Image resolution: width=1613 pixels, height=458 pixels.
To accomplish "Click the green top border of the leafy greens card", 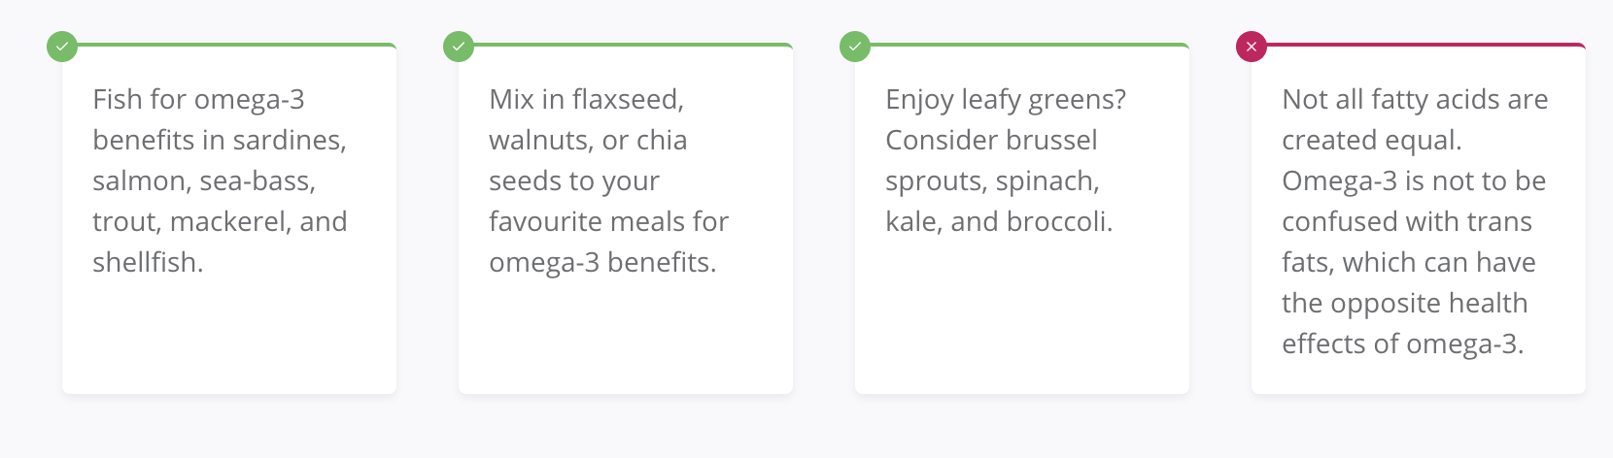I will (1030, 45).
